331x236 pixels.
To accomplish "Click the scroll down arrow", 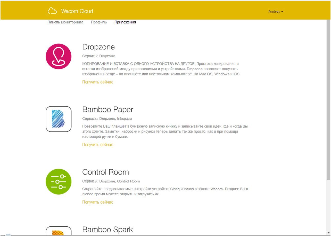I will tap(328, 233).
